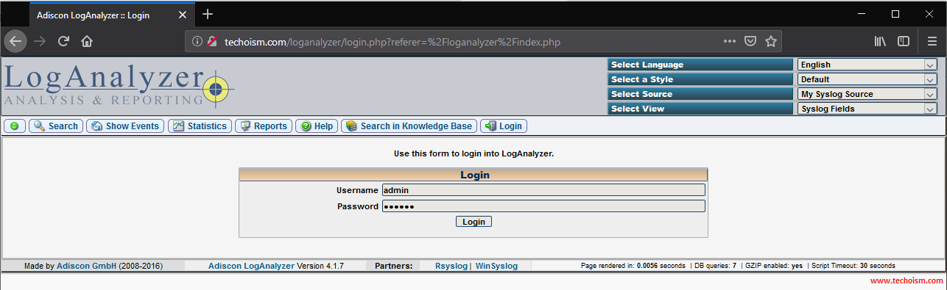This screenshot has width=947, height=290.
Task: Bookmark this page with the star
Action: [x=771, y=41]
